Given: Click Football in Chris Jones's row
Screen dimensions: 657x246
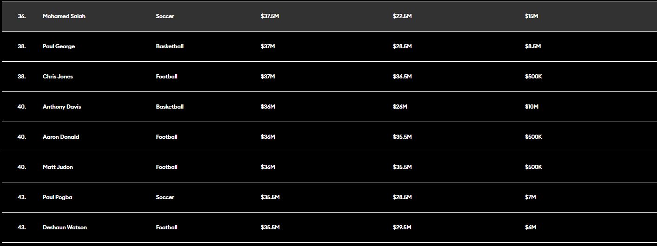Looking at the screenshot, I should pos(166,77).
